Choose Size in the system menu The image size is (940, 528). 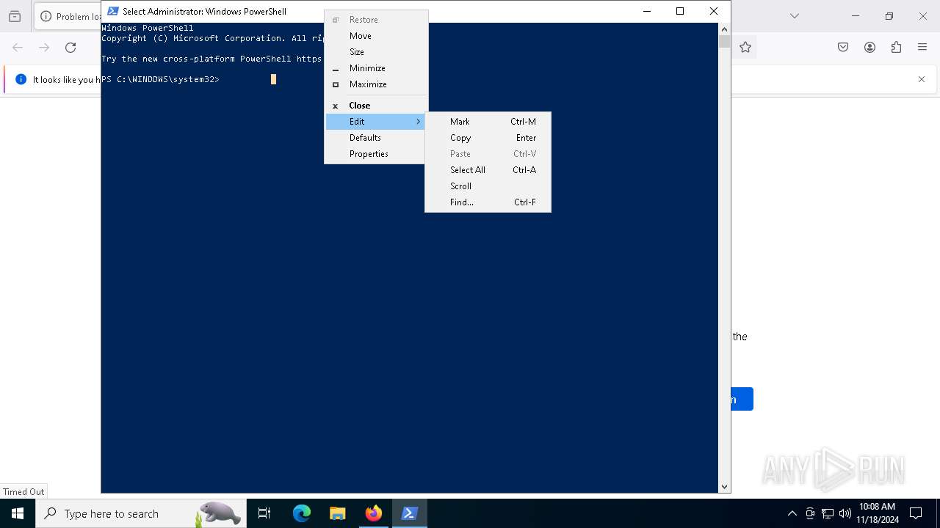[x=376, y=52]
